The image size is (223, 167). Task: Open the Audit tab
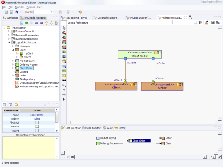[x=108, y=128]
